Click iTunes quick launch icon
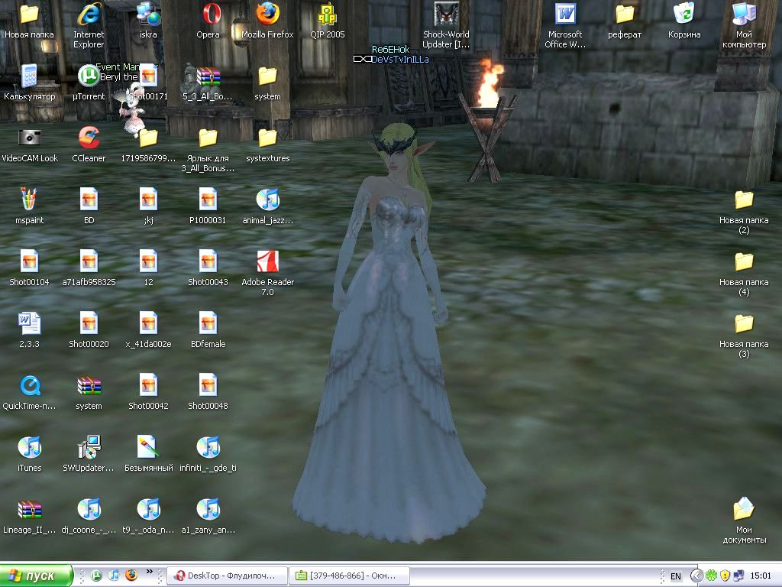Image resolution: width=782 pixels, height=587 pixels. coord(114,576)
